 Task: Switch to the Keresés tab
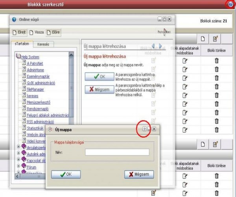point(43,45)
